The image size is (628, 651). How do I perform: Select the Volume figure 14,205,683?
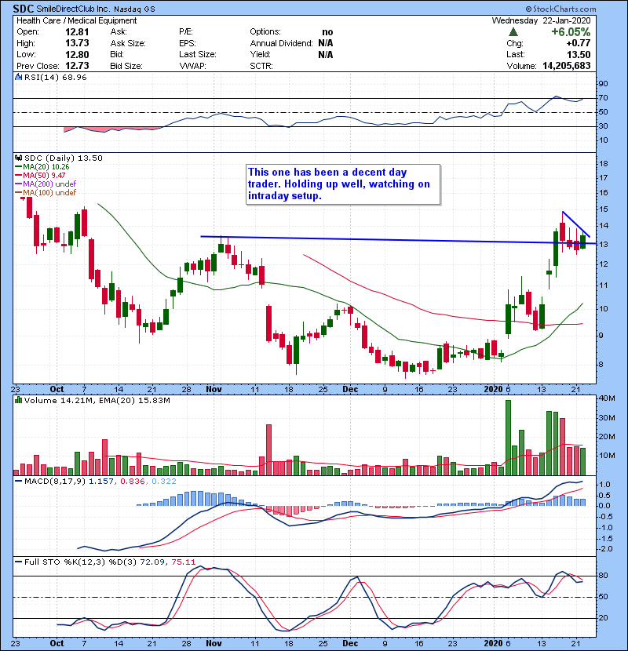pos(567,66)
